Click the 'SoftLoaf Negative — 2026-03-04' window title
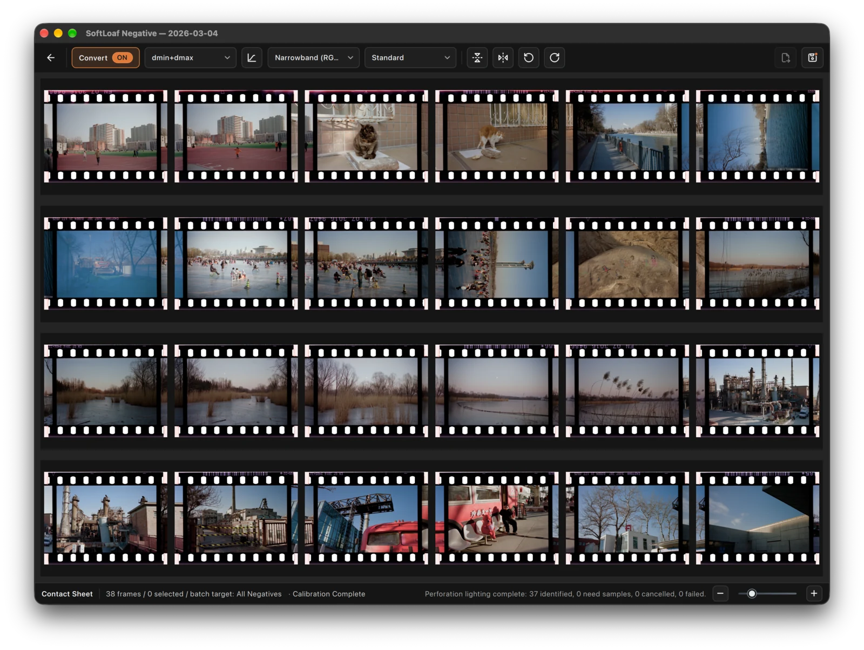The image size is (864, 650). [152, 33]
